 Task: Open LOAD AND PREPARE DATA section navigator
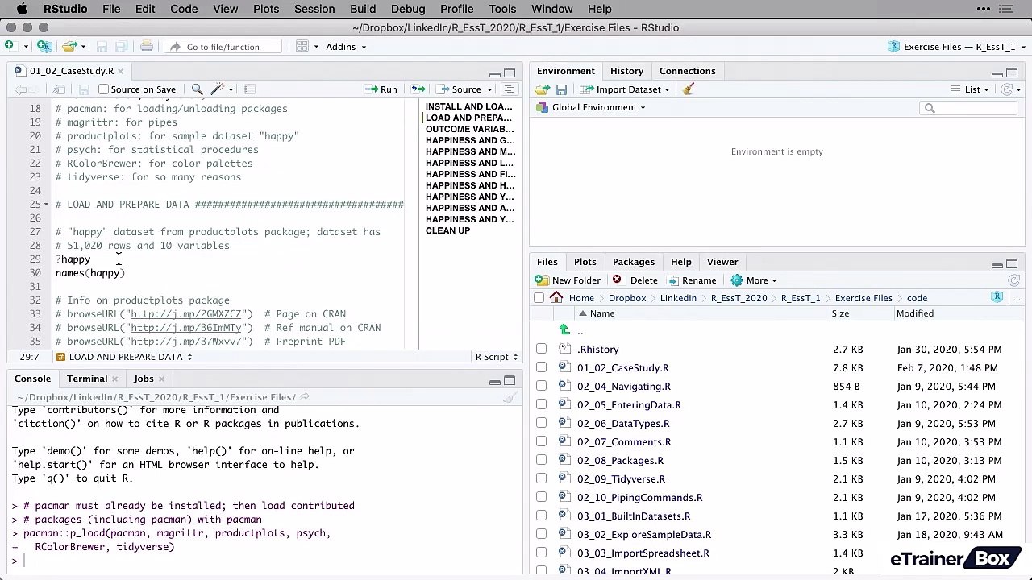pos(125,357)
